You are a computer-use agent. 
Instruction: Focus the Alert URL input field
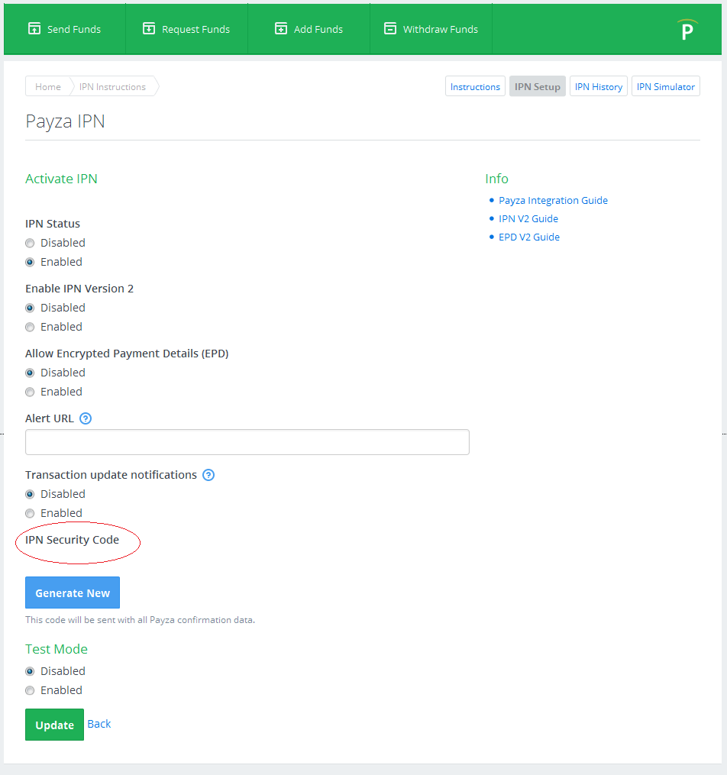[247, 442]
